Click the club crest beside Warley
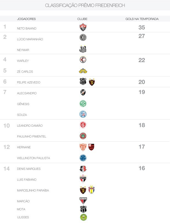 [83, 60]
